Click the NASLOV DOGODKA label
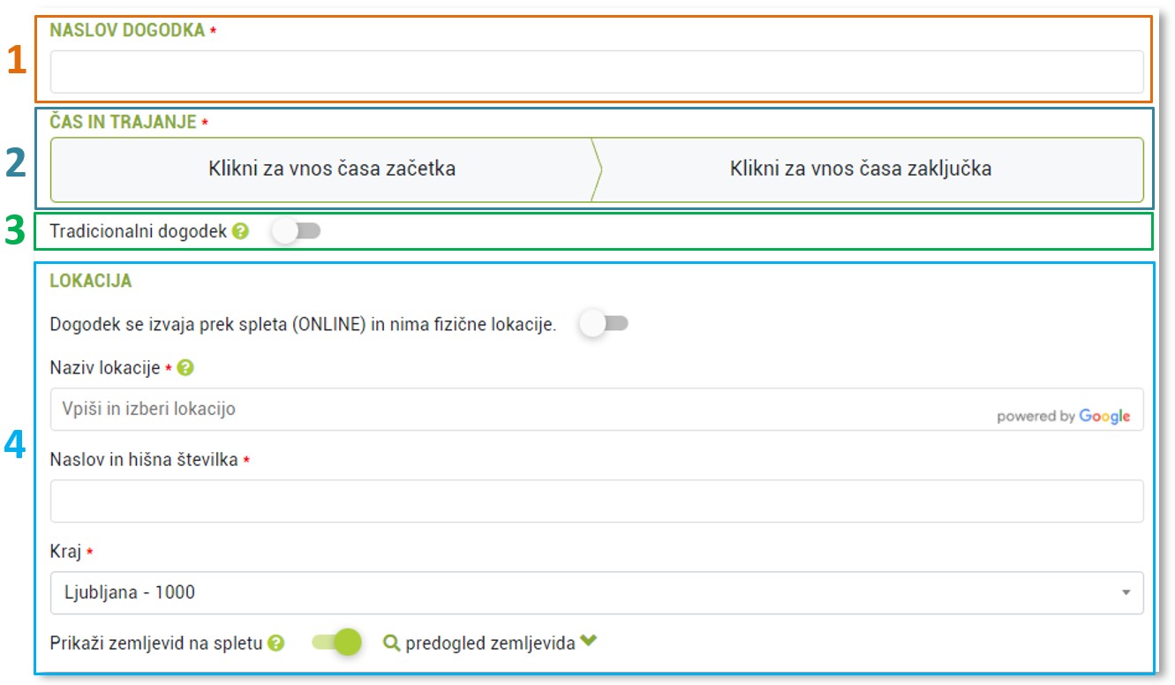 click(127, 30)
